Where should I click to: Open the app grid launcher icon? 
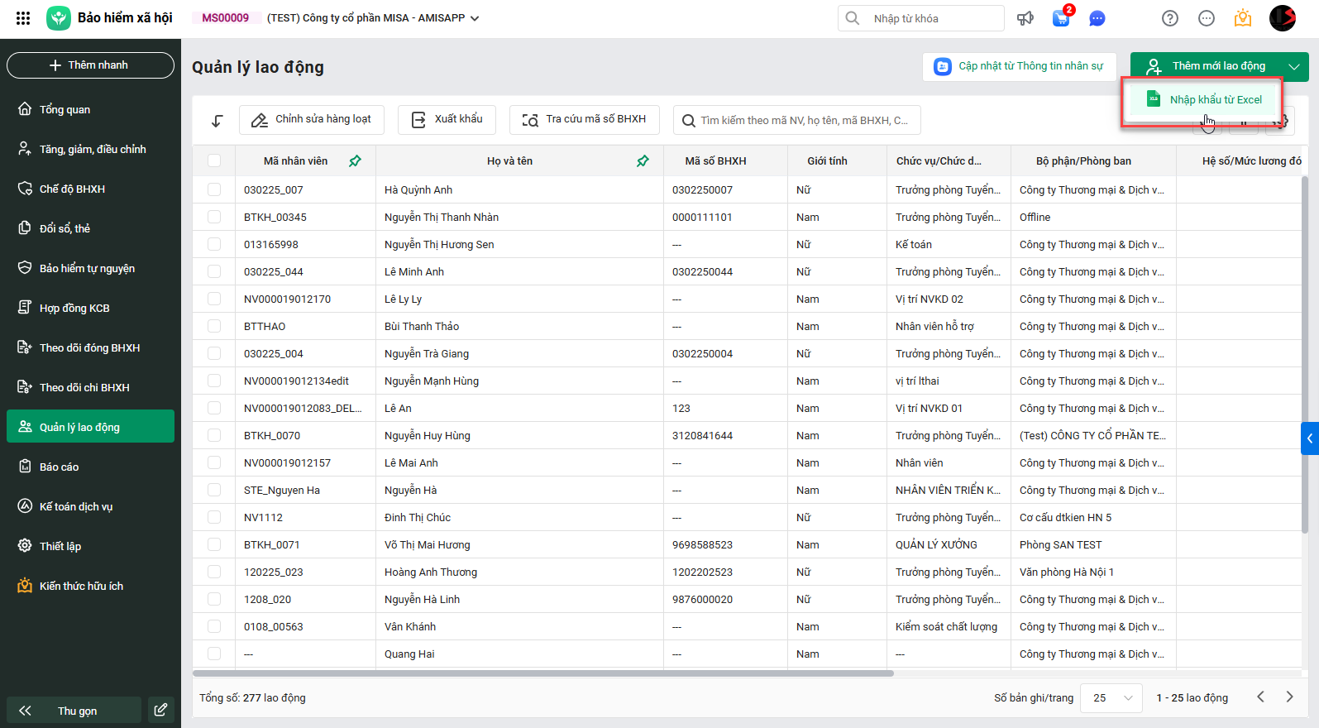[23, 18]
